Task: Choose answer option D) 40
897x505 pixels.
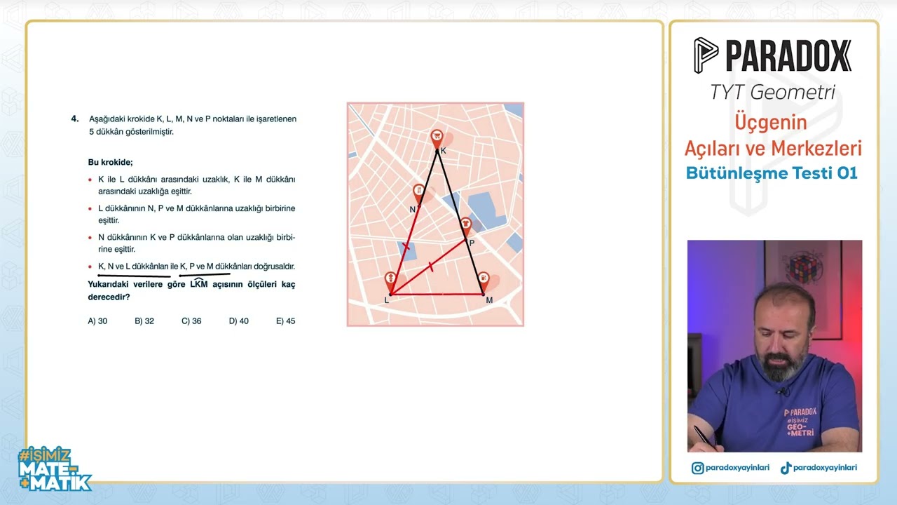Action: coord(239,321)
